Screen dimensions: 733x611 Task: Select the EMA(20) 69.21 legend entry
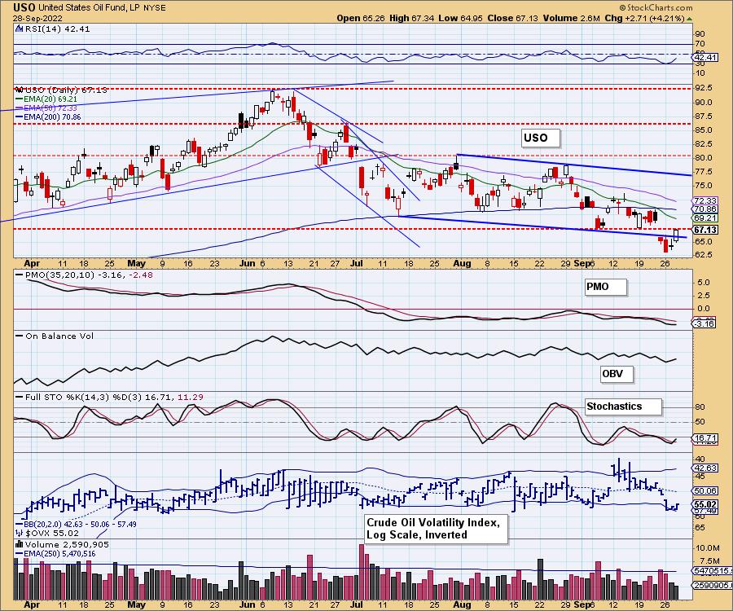click(x=46, y=99)
